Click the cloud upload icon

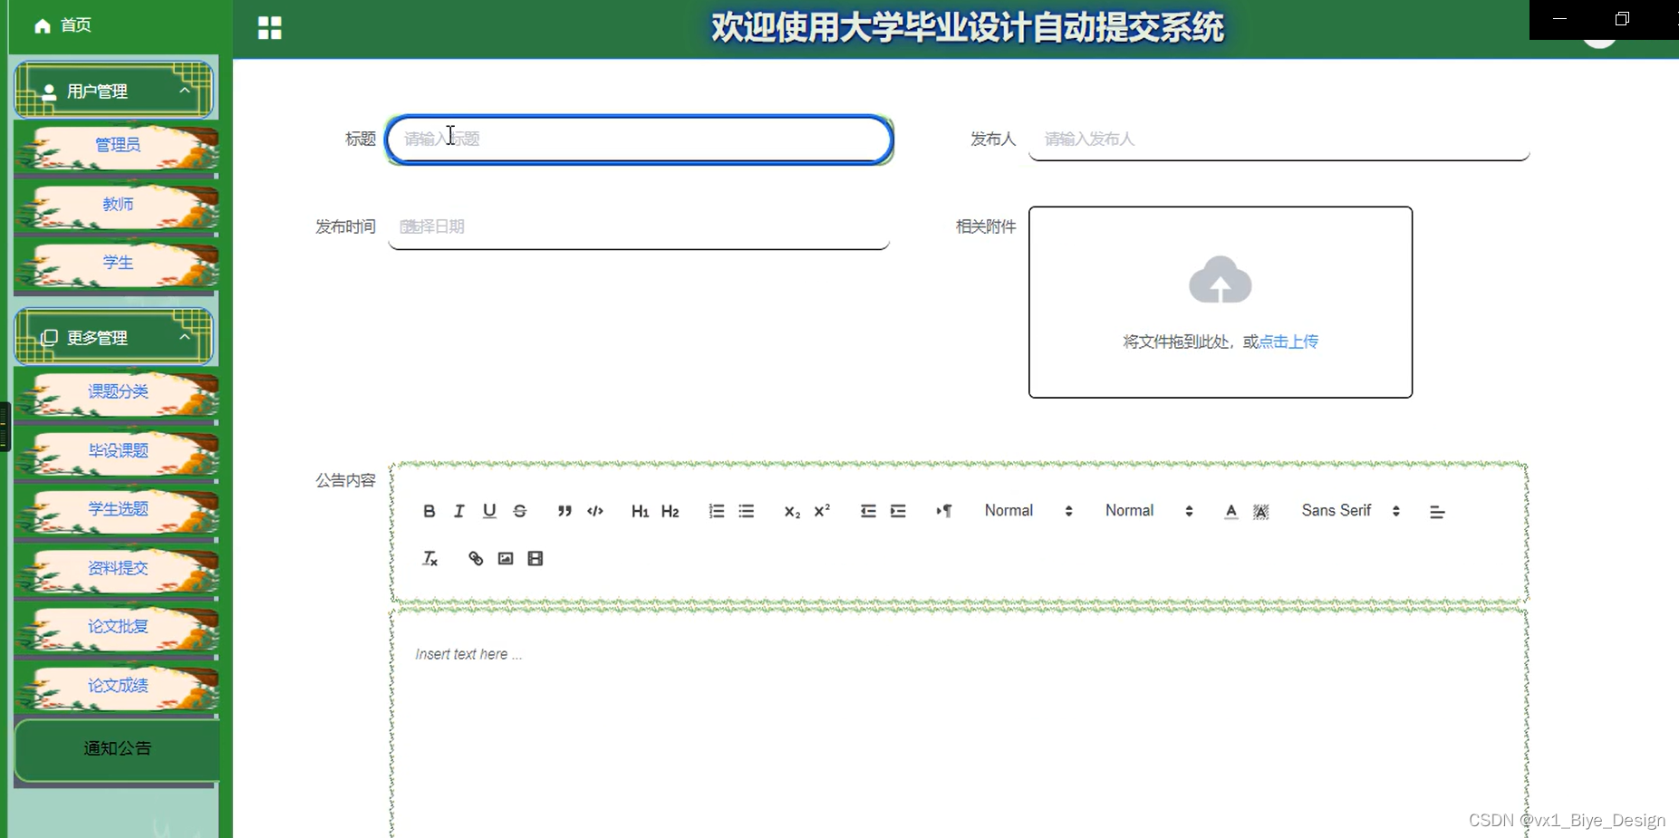(x=1221, y=280)
